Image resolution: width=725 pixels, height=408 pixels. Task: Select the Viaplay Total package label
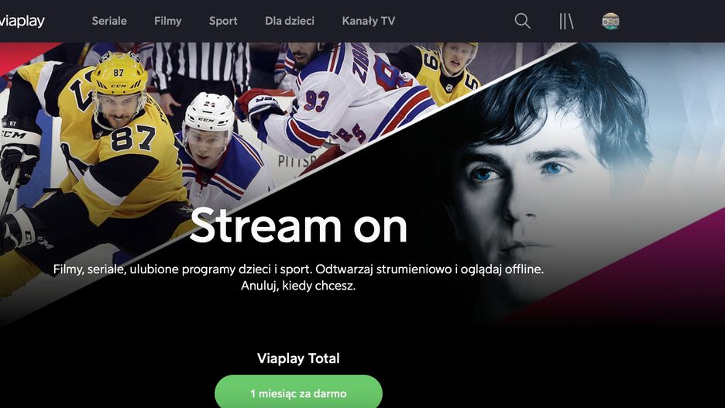pos(298,358)
